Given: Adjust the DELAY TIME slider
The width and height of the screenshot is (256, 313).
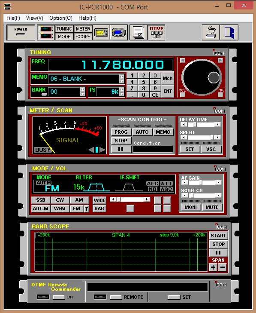Looking at the screenshot, I should (x=200, y=125).
